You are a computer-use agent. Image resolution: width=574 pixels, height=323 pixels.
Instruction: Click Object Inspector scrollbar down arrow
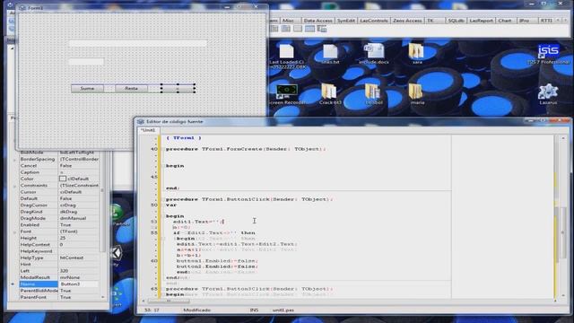(x=102, y=297)
